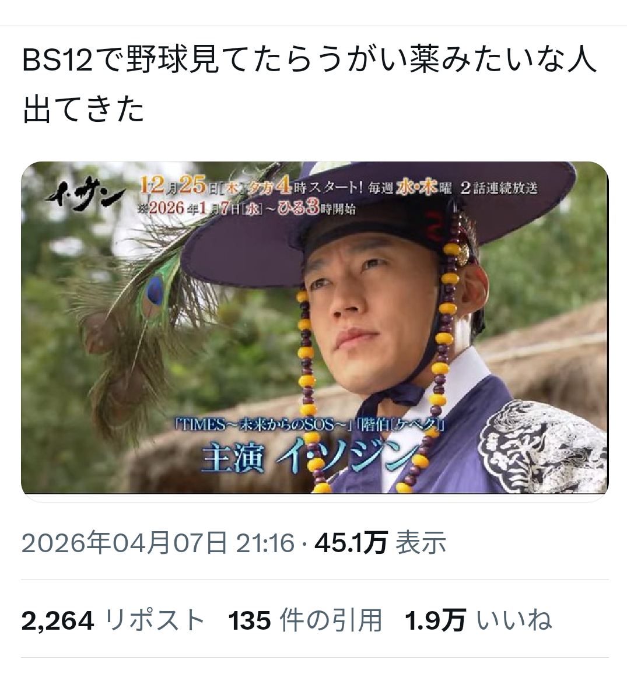Screen dimensions: 627x674
Task: Click the 水・木曜 weekday text in image
Action: 423,187
